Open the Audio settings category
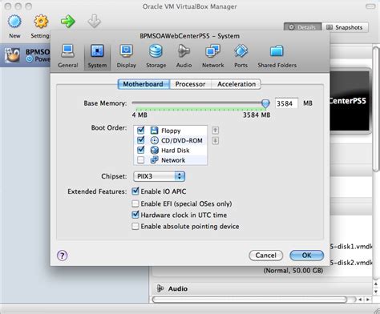 coord(184,56)
